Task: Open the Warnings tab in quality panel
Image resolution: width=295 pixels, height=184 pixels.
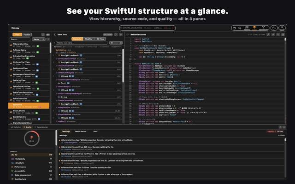Action: (66, 132)
